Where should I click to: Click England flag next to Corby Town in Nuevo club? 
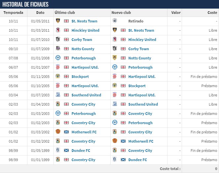tap(123, 49)
